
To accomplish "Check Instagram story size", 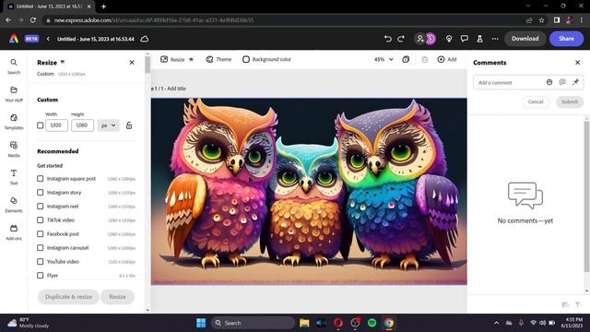I will click(41, 193).
